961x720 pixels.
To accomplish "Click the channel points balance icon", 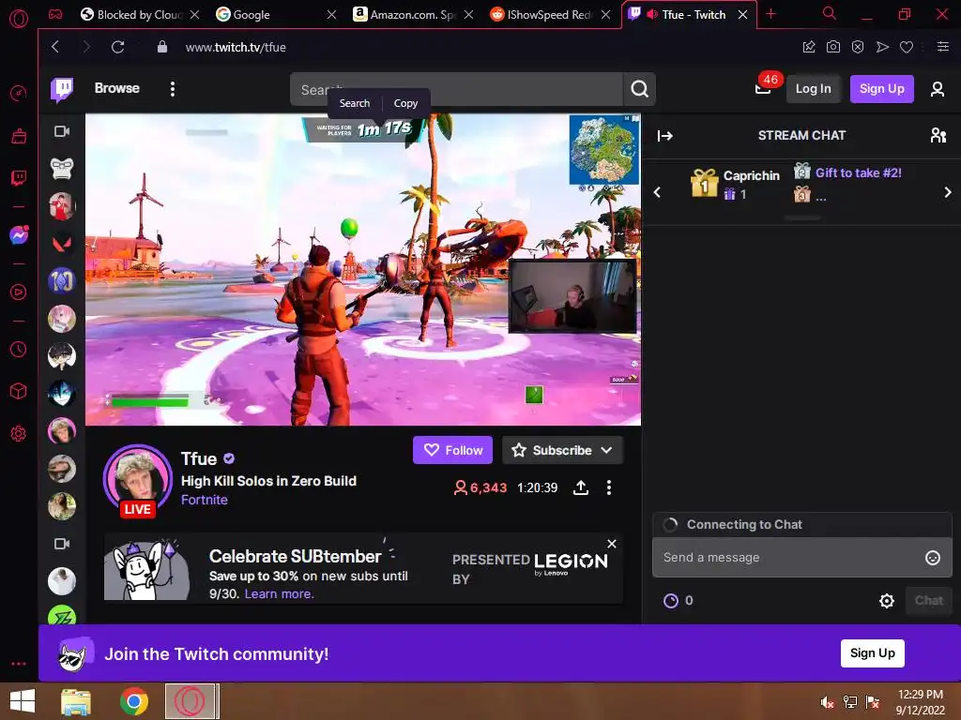I will point(671,601).
